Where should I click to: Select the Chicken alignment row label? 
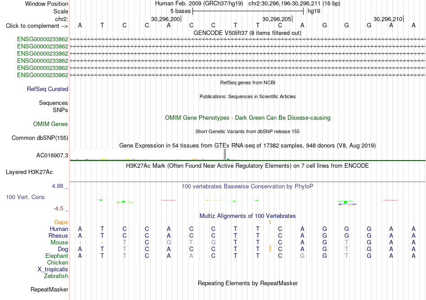click(x=57, y=262)
